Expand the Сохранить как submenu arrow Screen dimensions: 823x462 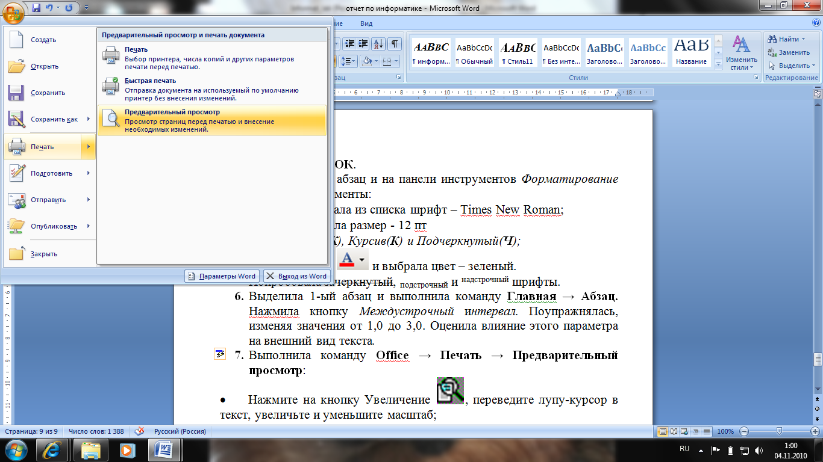[89, 119]
